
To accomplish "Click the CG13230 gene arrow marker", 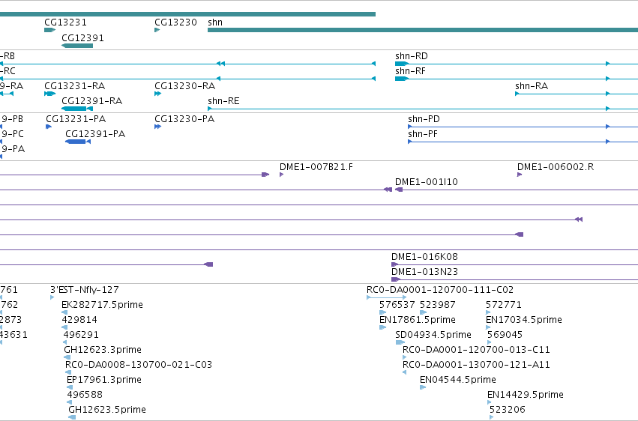I will tap(157, 30).
